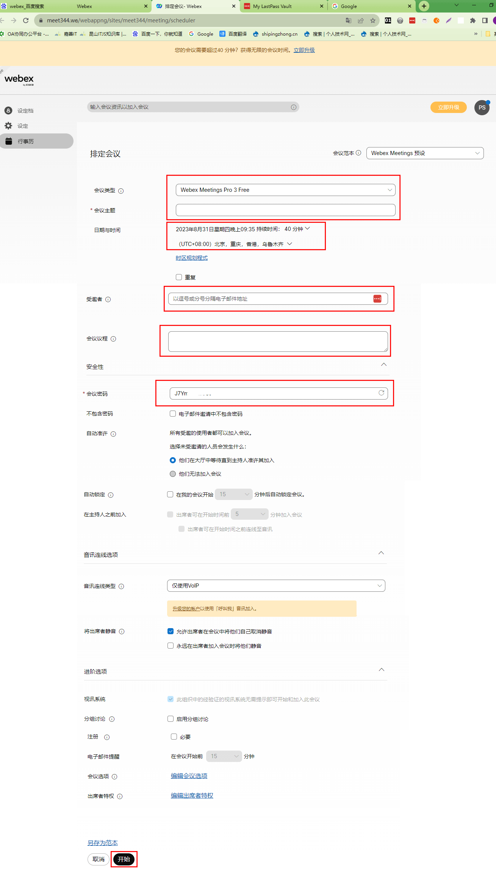This screenshot has width=496, height=870.
Task: Select 行事历 in the sidebar
Action: pos(36,141)
